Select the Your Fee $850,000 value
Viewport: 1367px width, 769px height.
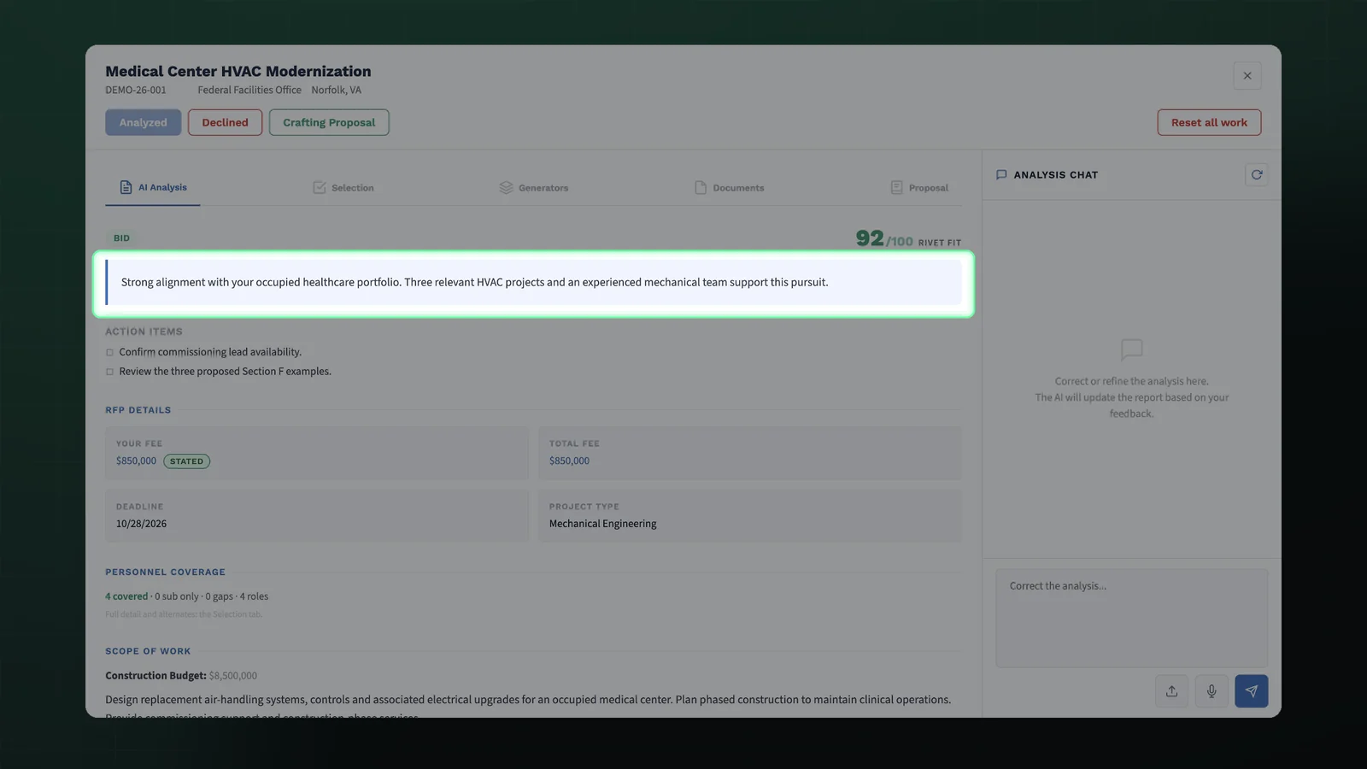[x=136, y=461]
